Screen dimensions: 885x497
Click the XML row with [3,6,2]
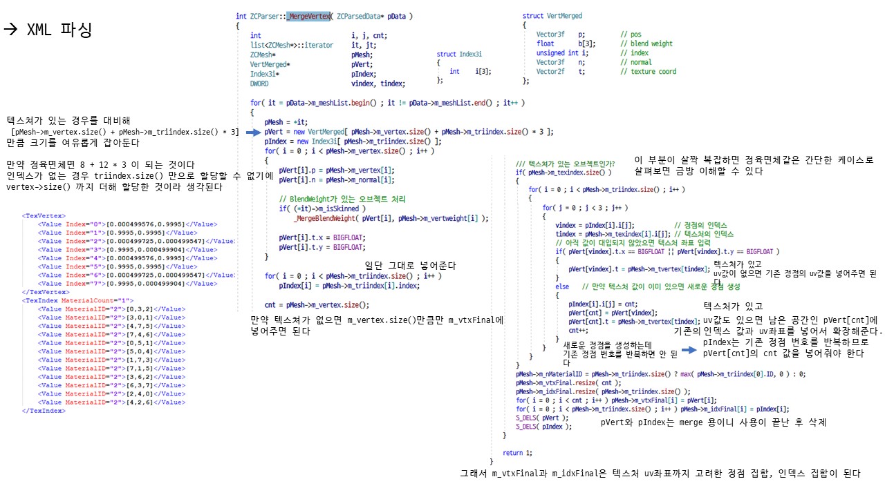tap(112, 376)
